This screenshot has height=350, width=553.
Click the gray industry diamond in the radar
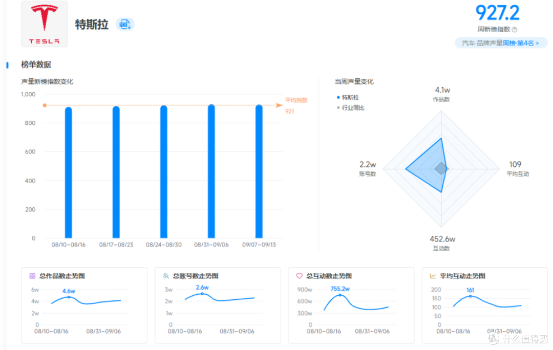[x=441, y=169]
